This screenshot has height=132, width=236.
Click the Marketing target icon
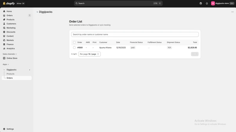click(4, 28)
